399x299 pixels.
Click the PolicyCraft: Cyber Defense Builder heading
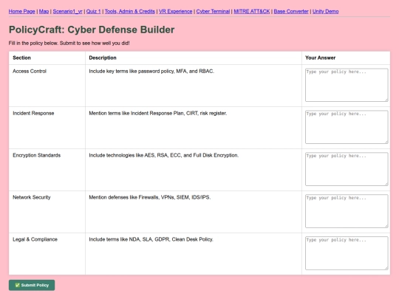coord(92,30)
